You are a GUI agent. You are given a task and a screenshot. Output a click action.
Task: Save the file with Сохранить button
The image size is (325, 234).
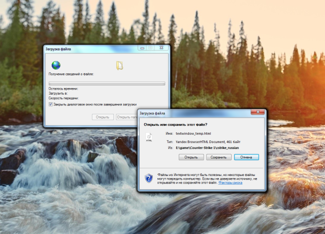(x=218, y=157)
